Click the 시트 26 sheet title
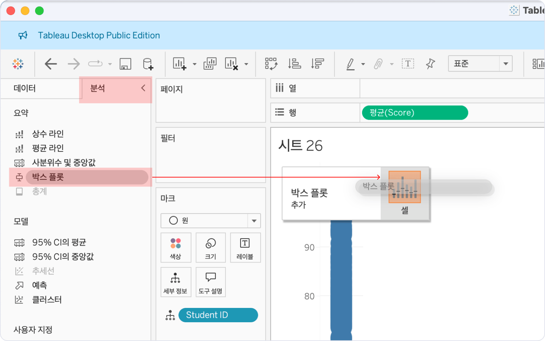Viewport: 545px width, 341px height. point(300,146)
